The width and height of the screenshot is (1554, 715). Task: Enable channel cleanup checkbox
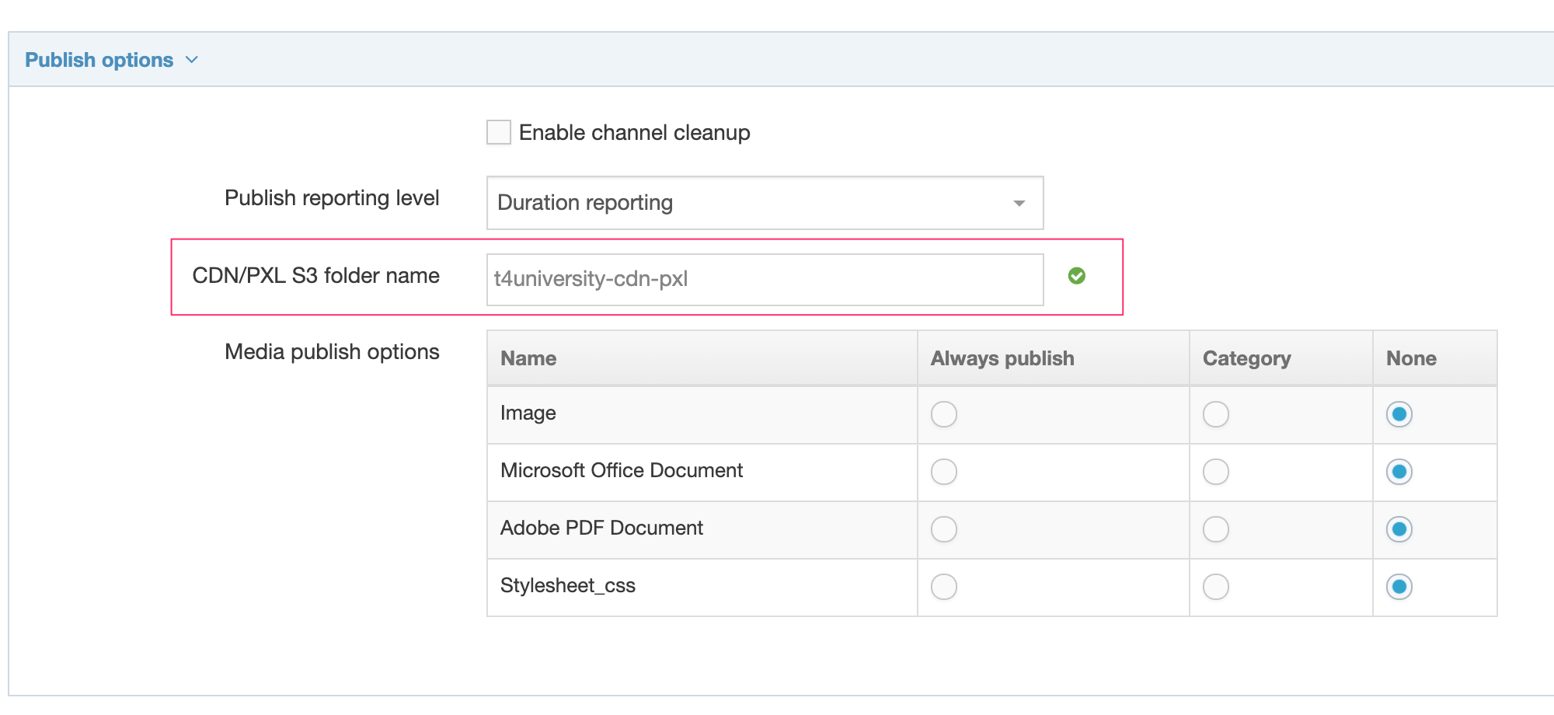click(x=498, y=132)
